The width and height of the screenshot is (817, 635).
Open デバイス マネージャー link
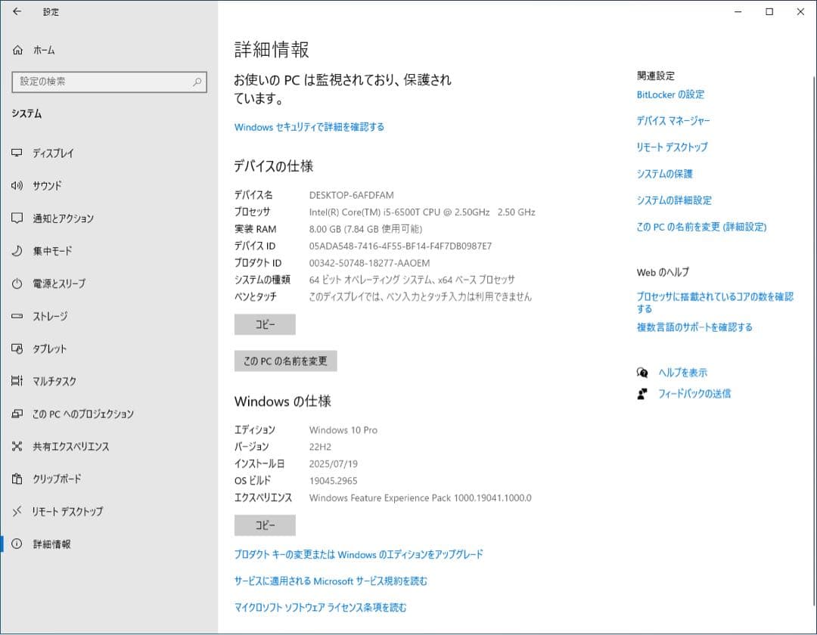672,120
